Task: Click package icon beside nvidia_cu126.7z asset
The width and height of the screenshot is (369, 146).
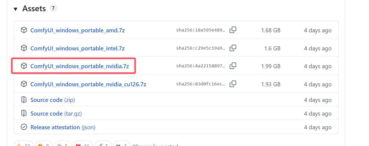Action: pos(24,84)
